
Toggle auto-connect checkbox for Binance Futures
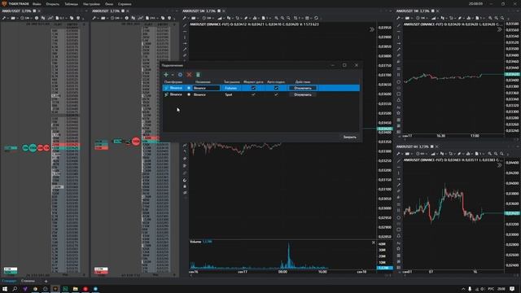point(276,88)
